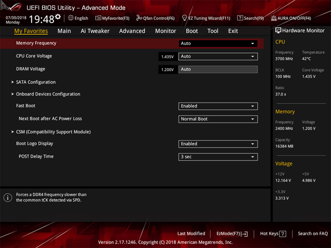Click the globe language icon

71,18
